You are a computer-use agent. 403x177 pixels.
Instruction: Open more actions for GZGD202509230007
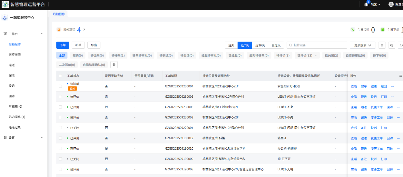(392, 86)
